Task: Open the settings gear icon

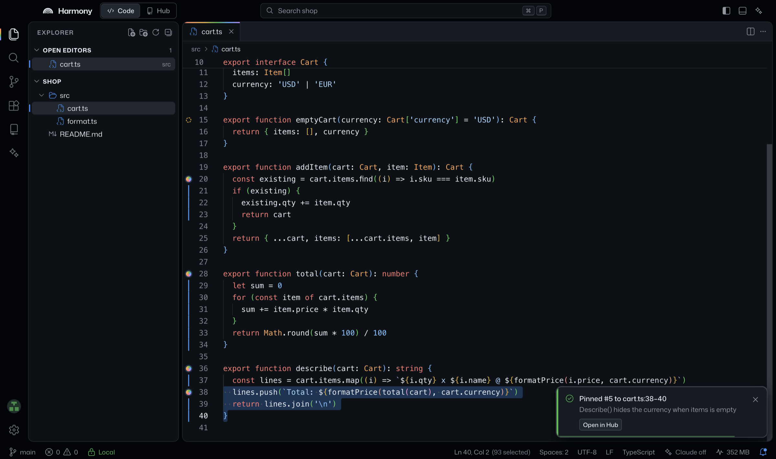Action: (x=14, y=430)
